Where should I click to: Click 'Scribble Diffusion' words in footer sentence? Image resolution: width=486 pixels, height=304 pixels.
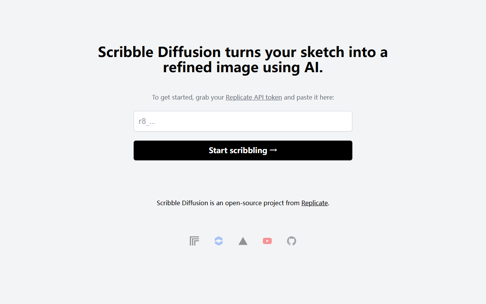point(183,203)
